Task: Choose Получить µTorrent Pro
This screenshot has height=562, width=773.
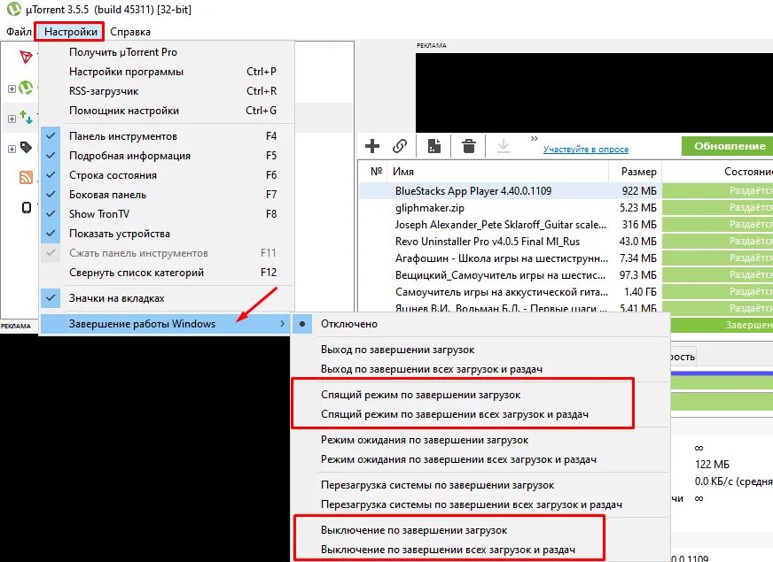Action: [x=168, y=52]
